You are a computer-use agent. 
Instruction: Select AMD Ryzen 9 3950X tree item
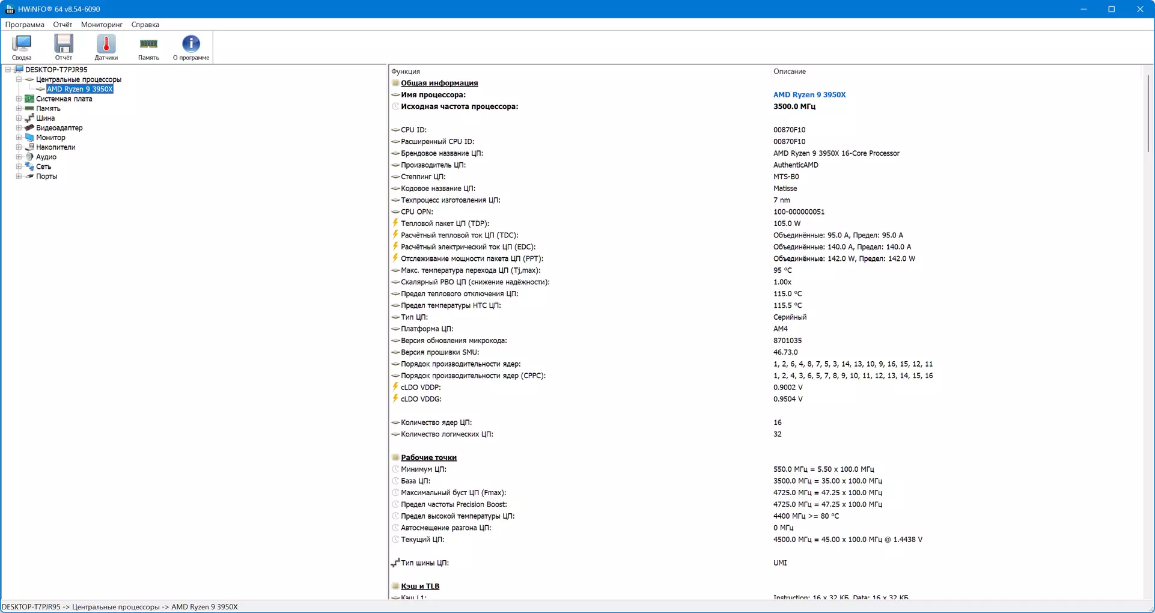click(x=80, y=89)
